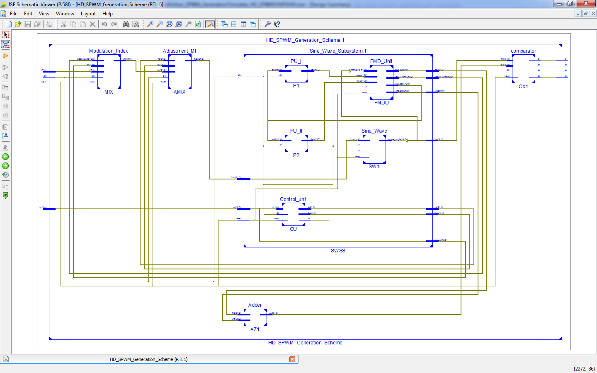Open a file with the folder icon
Image resolution: width=597 pixels, height=373 pixels.
pyautogui.click(x=18, y=24)
